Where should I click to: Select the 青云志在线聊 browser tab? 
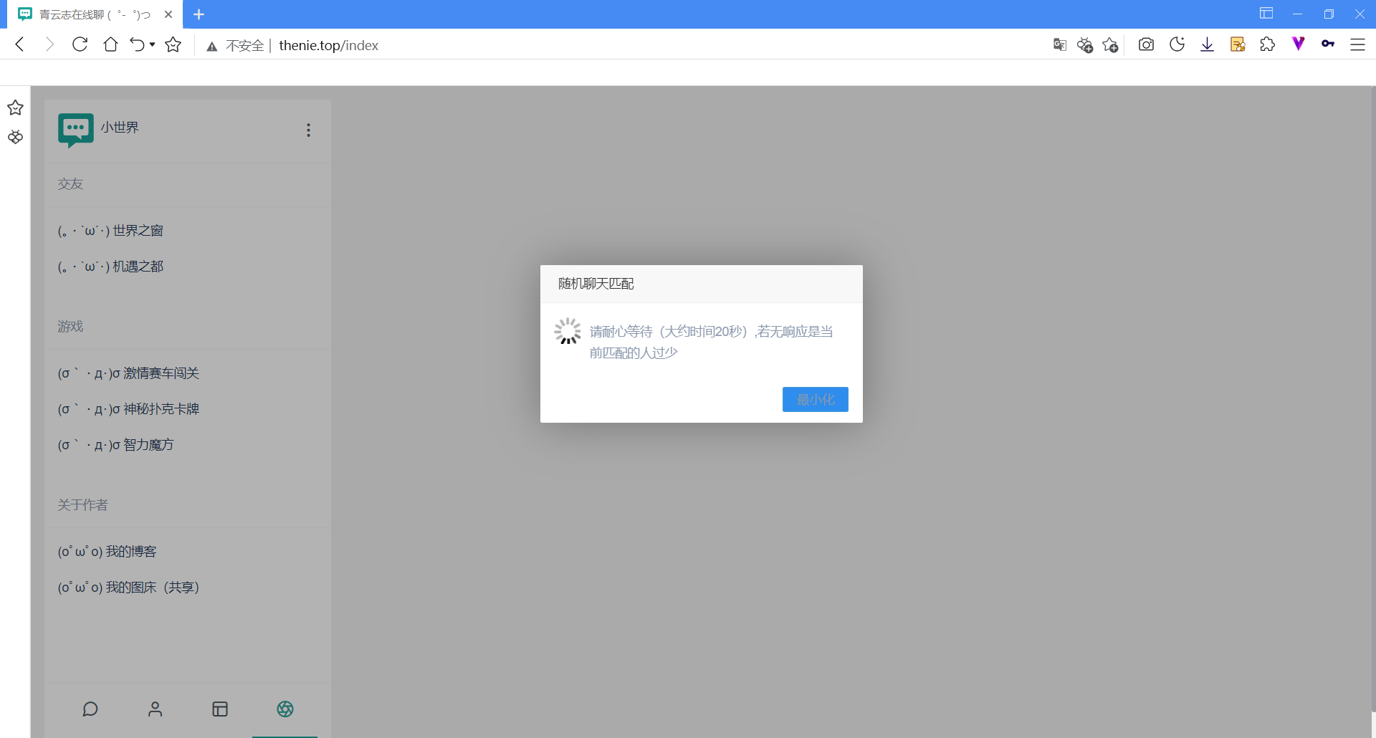(95, 14)
